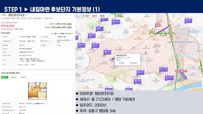Open the 단지 dropdown in location bar

pos(110,16)
